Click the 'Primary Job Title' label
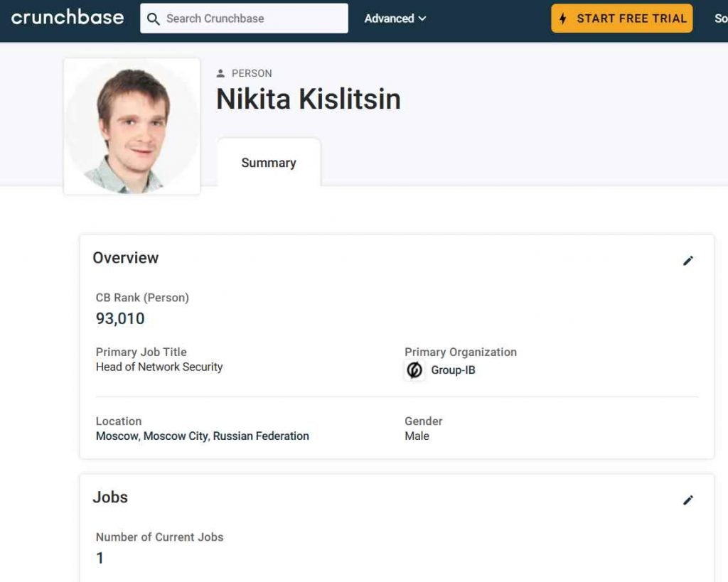This screenshot has height=582, width=728. (141, 352)
